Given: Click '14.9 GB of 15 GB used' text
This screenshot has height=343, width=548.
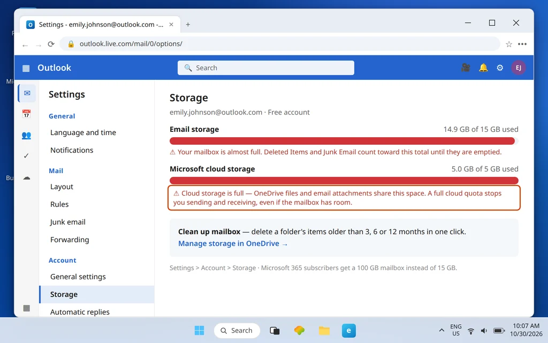Looking at the screenshot, I should tap(481, 130).
